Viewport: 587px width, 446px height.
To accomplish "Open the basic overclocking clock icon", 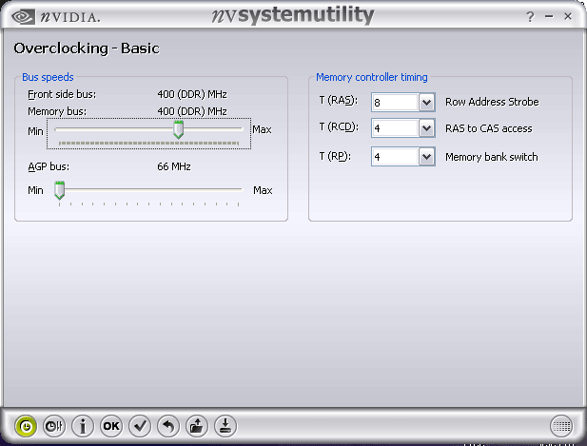I will [26, 426].
